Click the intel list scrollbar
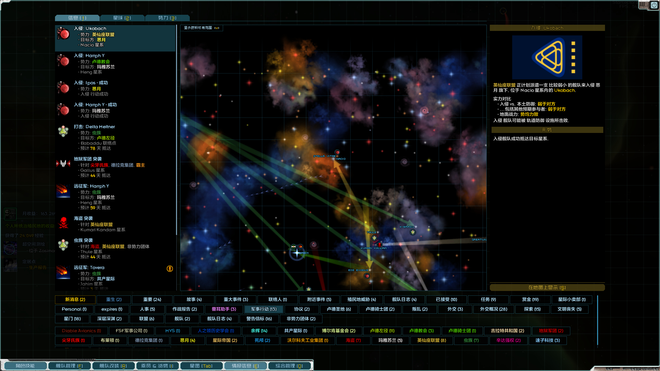660x371 pixels. pyautogui.click(x=177, y=131)
